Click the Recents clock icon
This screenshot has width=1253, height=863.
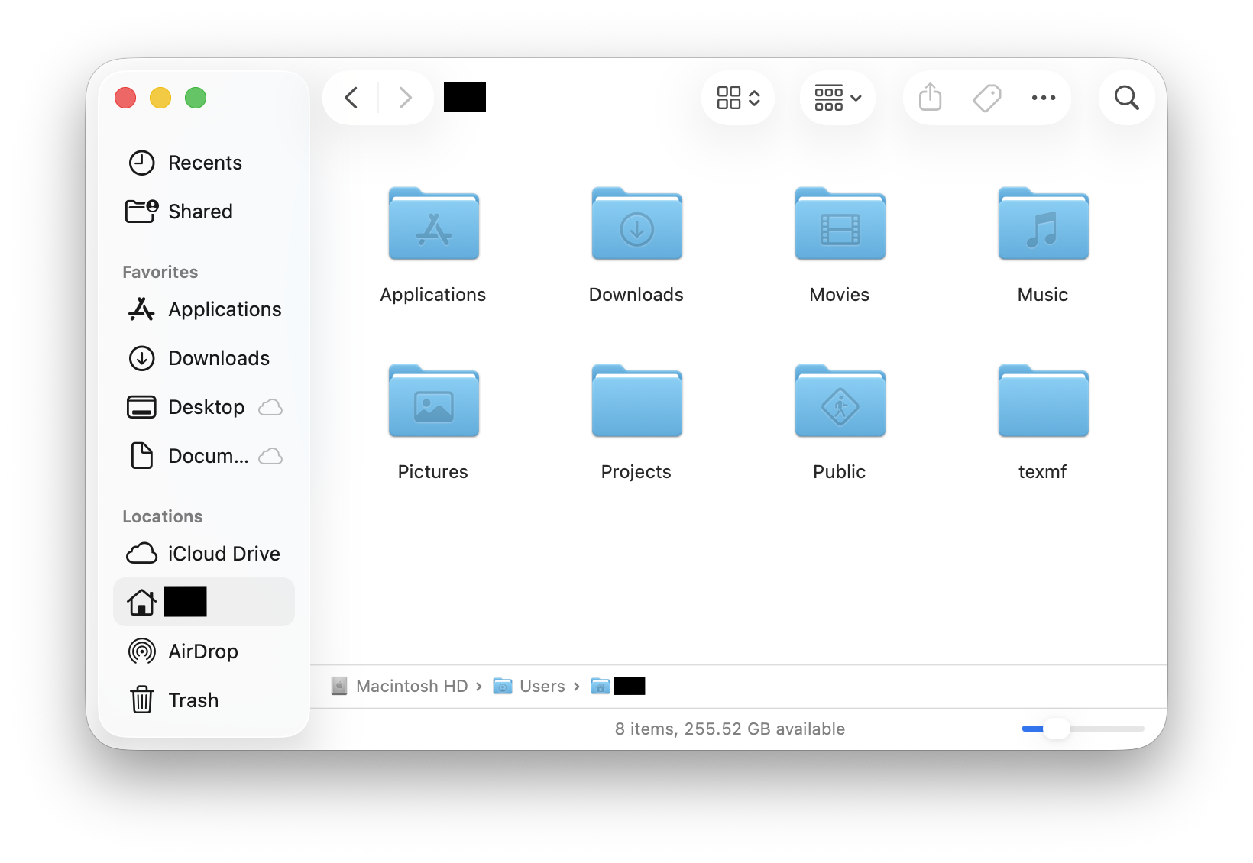point(142,163)
